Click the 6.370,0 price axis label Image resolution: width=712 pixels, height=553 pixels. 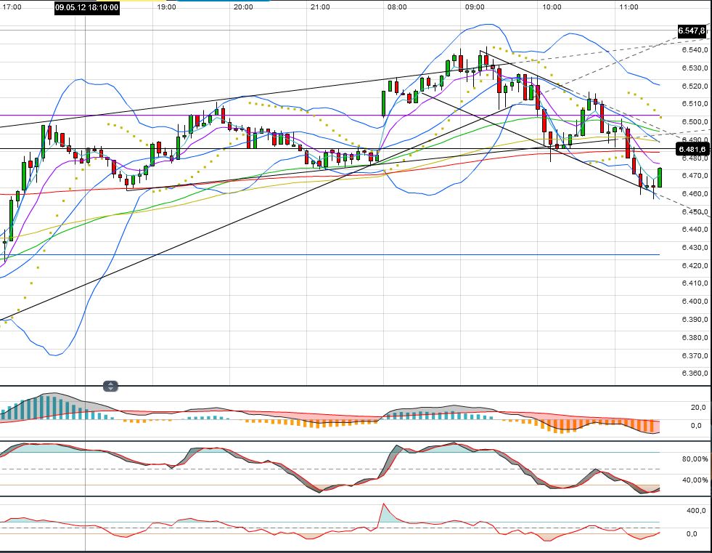[695, 355]
